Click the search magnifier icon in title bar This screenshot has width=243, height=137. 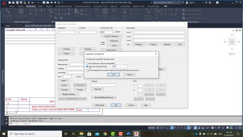(x=183, y=3)
